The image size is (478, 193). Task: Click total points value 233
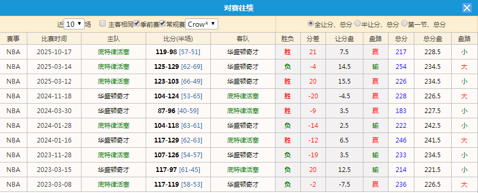tap(401, 155)
